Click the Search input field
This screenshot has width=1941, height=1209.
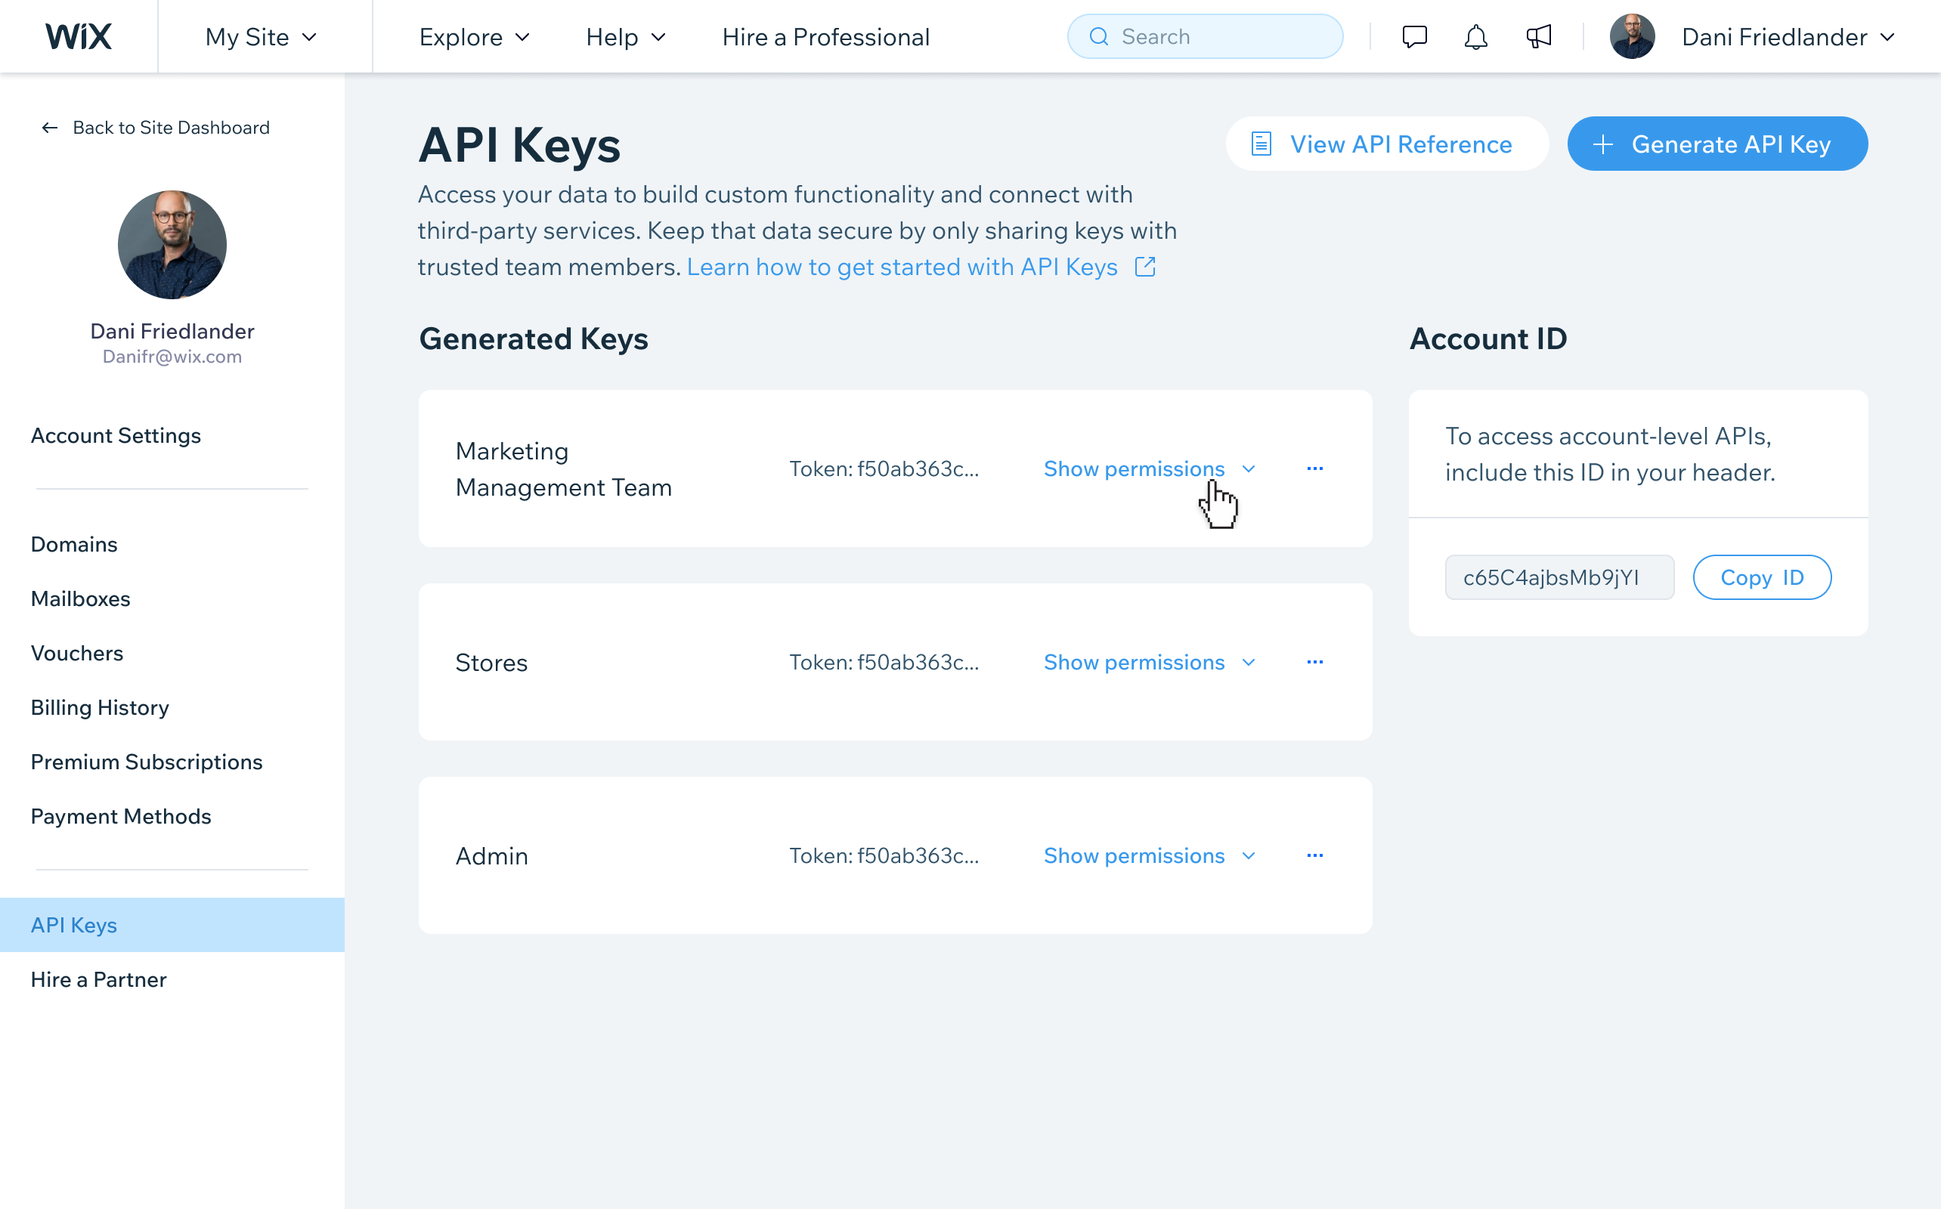pos(1206,37)
